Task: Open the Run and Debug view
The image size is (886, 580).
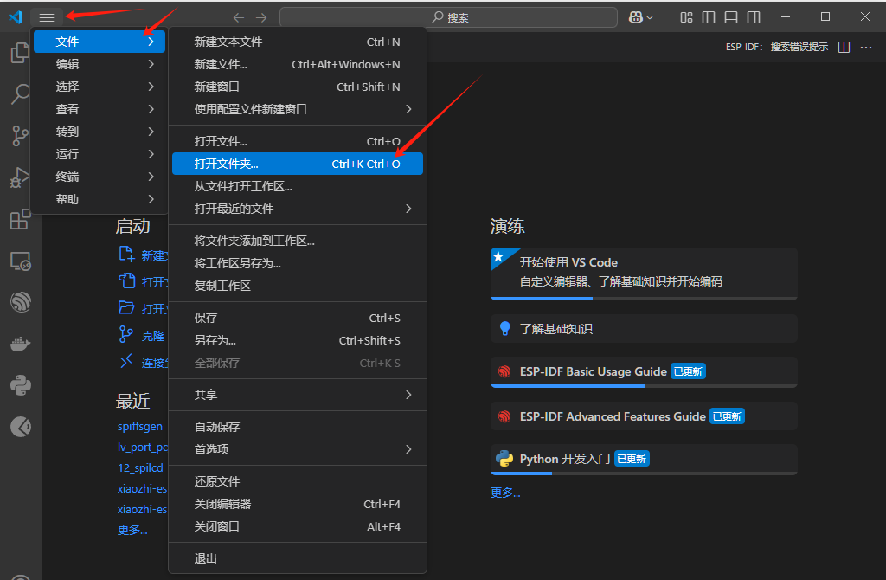Action: click(x=19, y=177)
